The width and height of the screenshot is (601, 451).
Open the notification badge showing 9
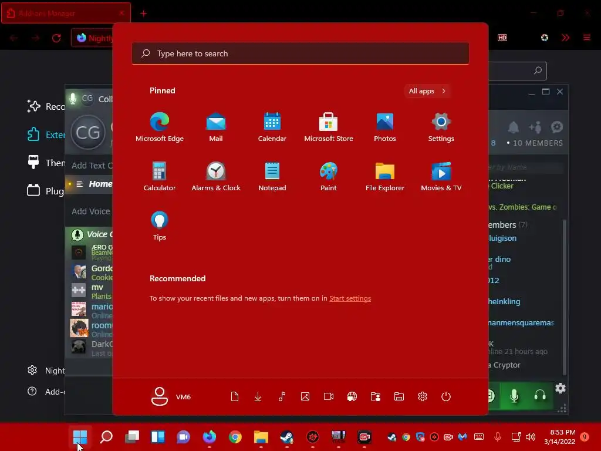click(585, 437)
